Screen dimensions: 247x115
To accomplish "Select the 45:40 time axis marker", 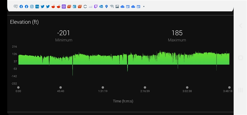I will point(60,87).
